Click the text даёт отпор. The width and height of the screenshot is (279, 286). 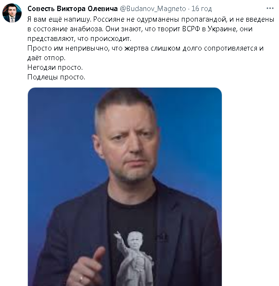pos(46,58)
